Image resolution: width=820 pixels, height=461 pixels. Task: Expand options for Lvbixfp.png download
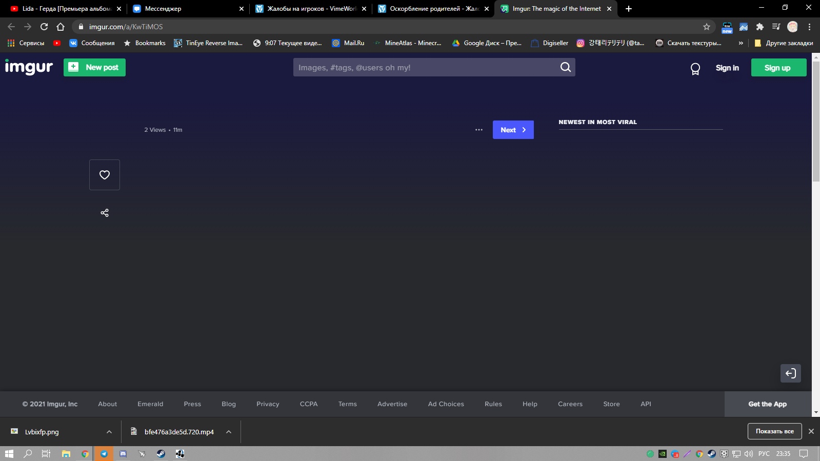pyautogui.click(x=109, y=432)
